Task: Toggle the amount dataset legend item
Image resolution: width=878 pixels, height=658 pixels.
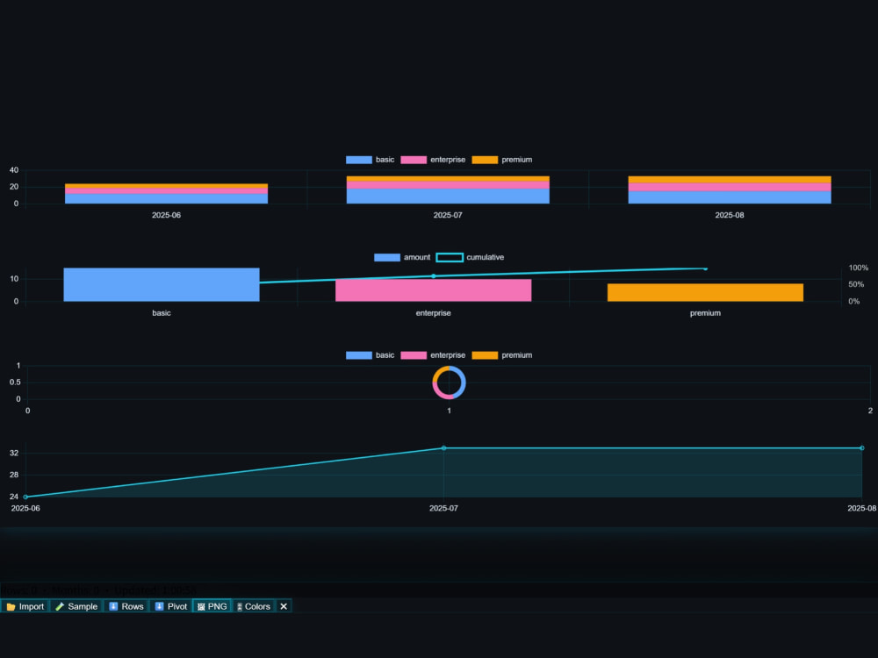Action: [x=402, y=257]
